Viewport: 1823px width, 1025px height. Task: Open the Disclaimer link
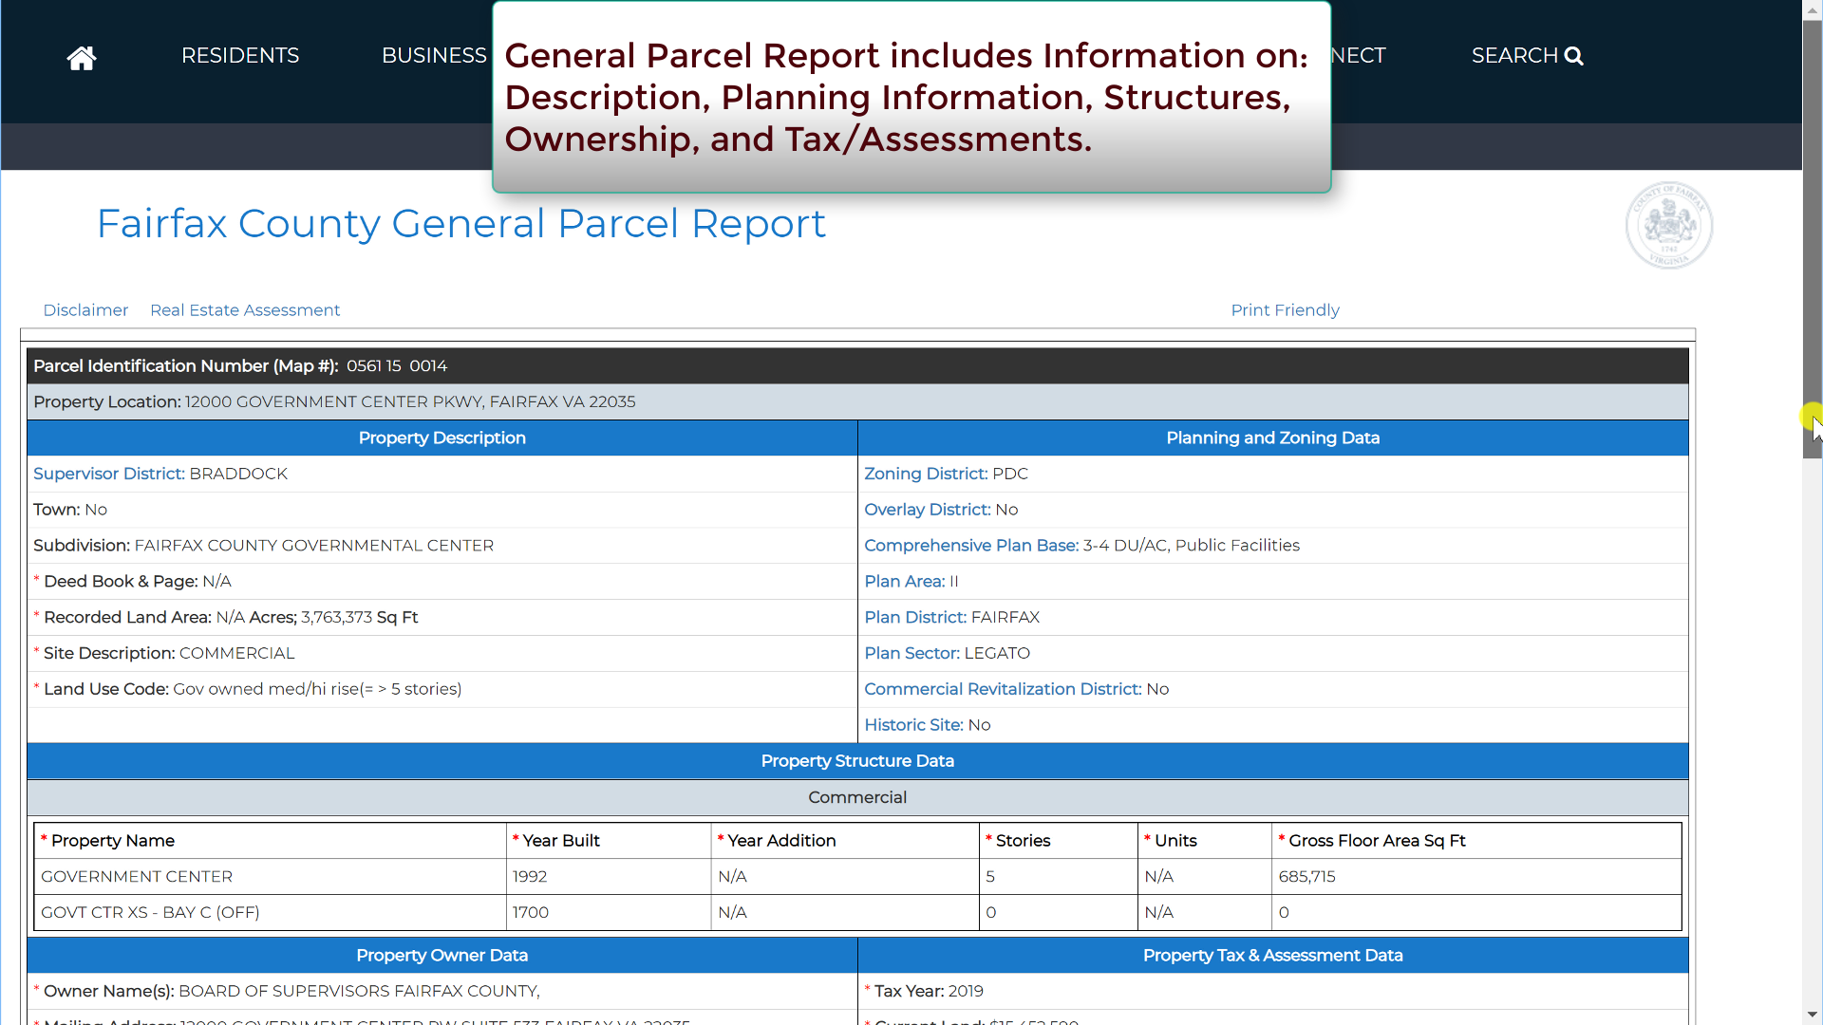pyautogui.click(x=85, y=310)
